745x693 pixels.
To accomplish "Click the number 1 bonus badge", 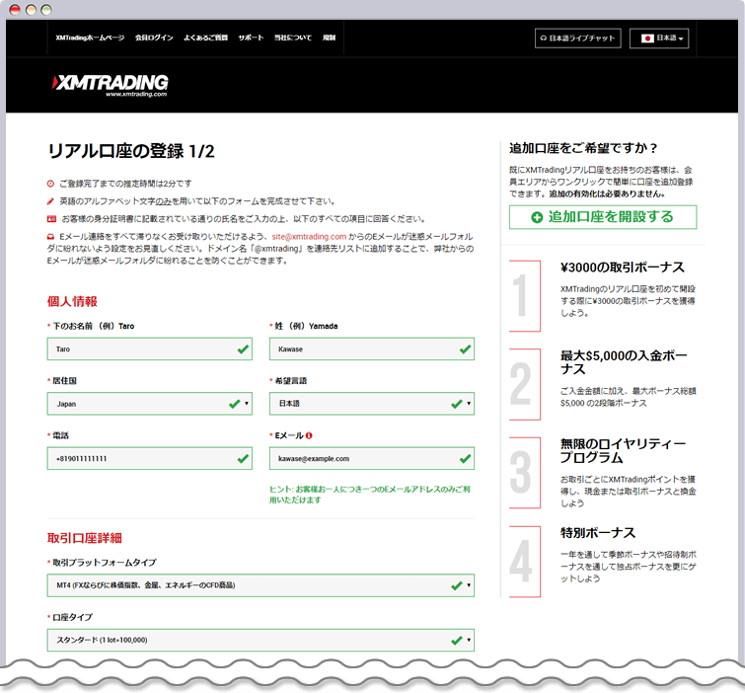I will click(x=525, y=296).
